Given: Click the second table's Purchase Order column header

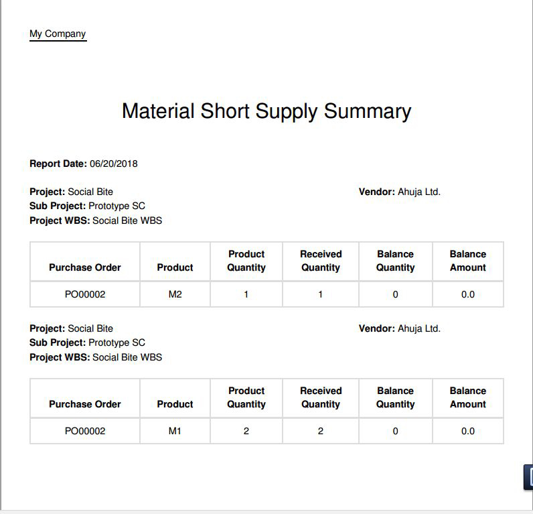Looking at the screenshot, I should 85,404.
